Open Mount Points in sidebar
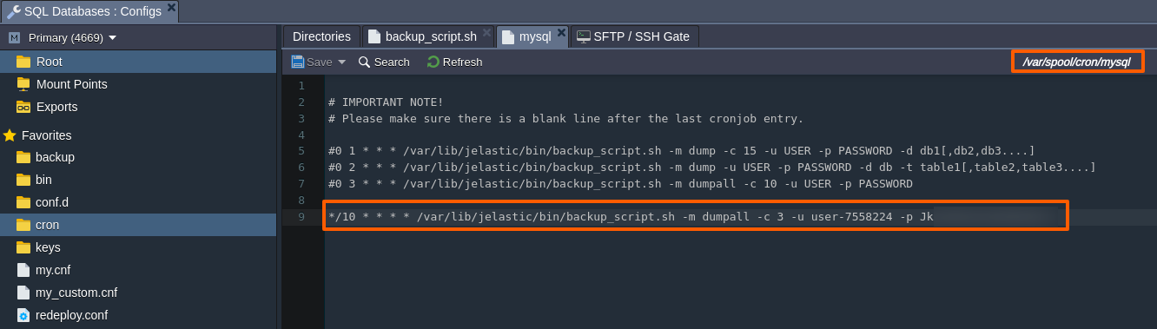The image size is (1157, 329). tap(72, 84)
